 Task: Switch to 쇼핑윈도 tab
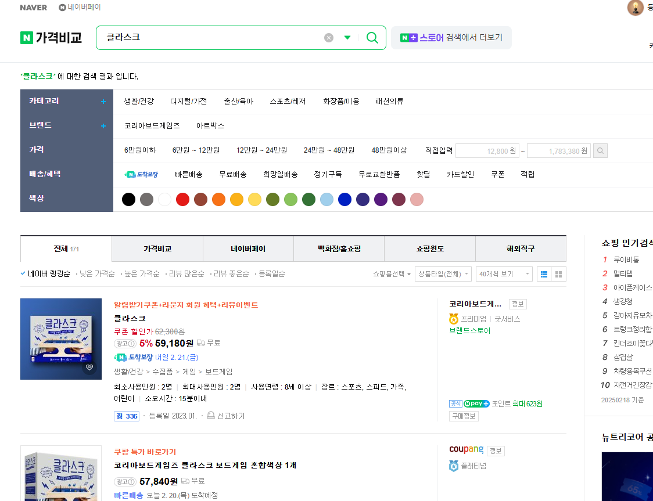tap(430, 249)
